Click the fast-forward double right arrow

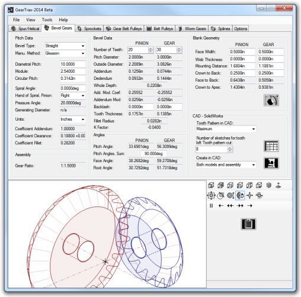coord(240,206)
